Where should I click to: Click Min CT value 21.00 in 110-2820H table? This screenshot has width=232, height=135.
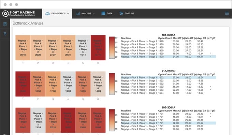(188, 77)
